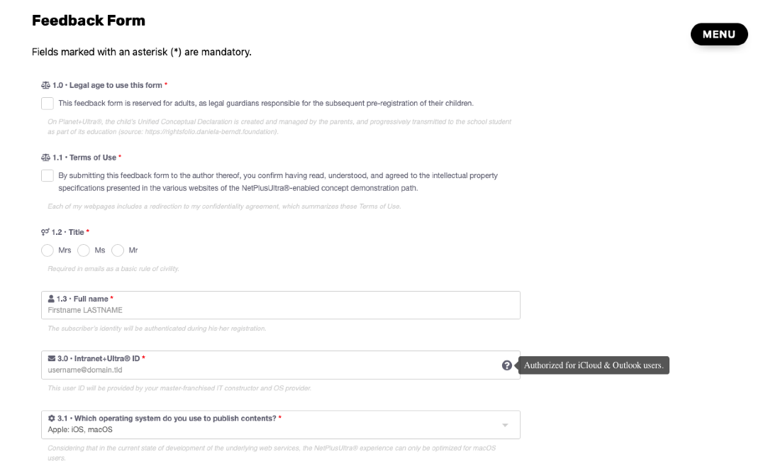Check the legal age confirmation checkbox
This screenshot has width=773, height=474.
click(47, 103)
